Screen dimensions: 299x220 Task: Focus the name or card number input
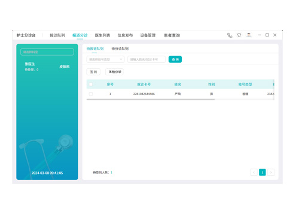pos(147,59)
